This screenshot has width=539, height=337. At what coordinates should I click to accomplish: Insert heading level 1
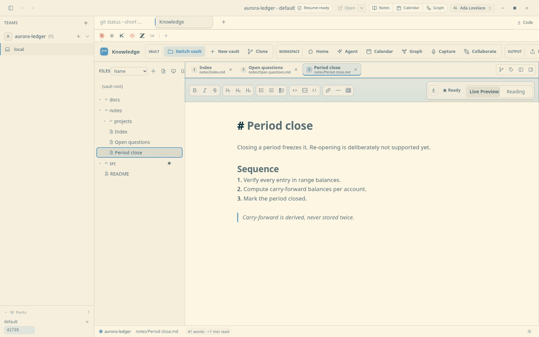[x=228, y=90]
